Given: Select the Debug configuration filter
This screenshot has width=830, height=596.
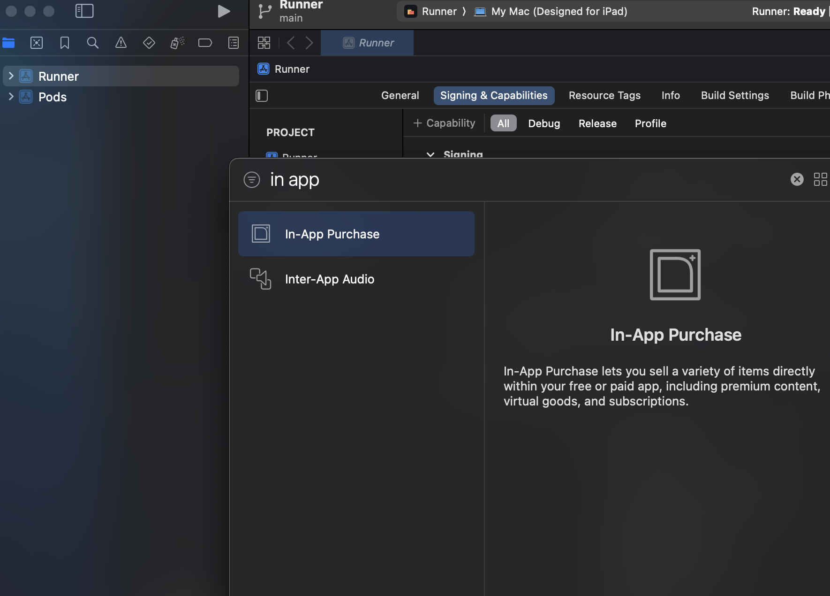Looking at the screenshot, I should [x=544, y=123].
